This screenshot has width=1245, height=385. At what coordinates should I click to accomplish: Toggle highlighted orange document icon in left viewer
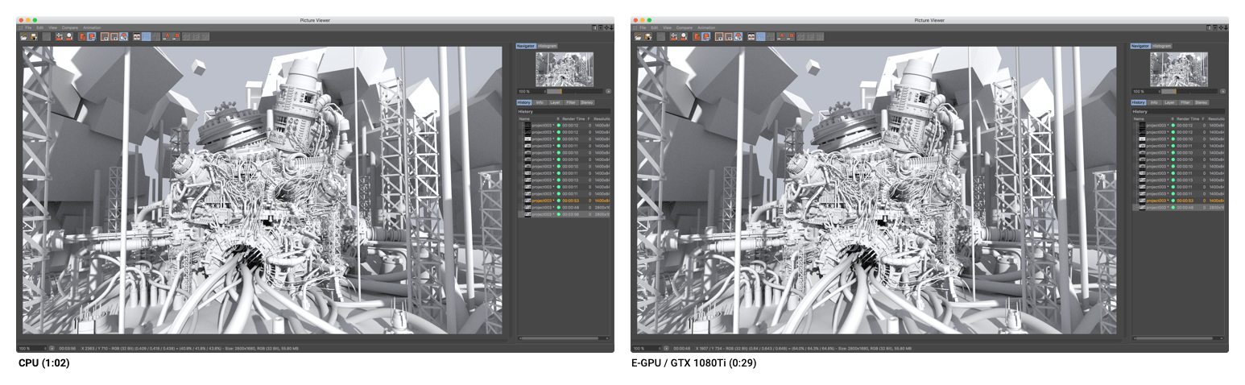point(92,36)
